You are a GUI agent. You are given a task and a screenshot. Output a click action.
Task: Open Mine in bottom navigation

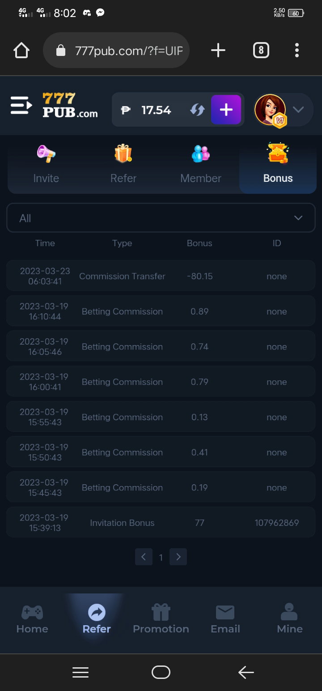290,619
